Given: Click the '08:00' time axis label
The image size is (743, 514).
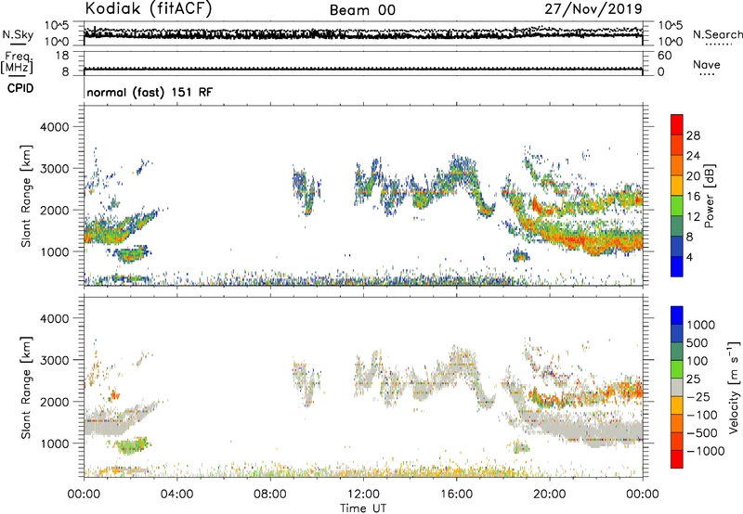Looking at the screenshot, I should (x=269, y=495).
